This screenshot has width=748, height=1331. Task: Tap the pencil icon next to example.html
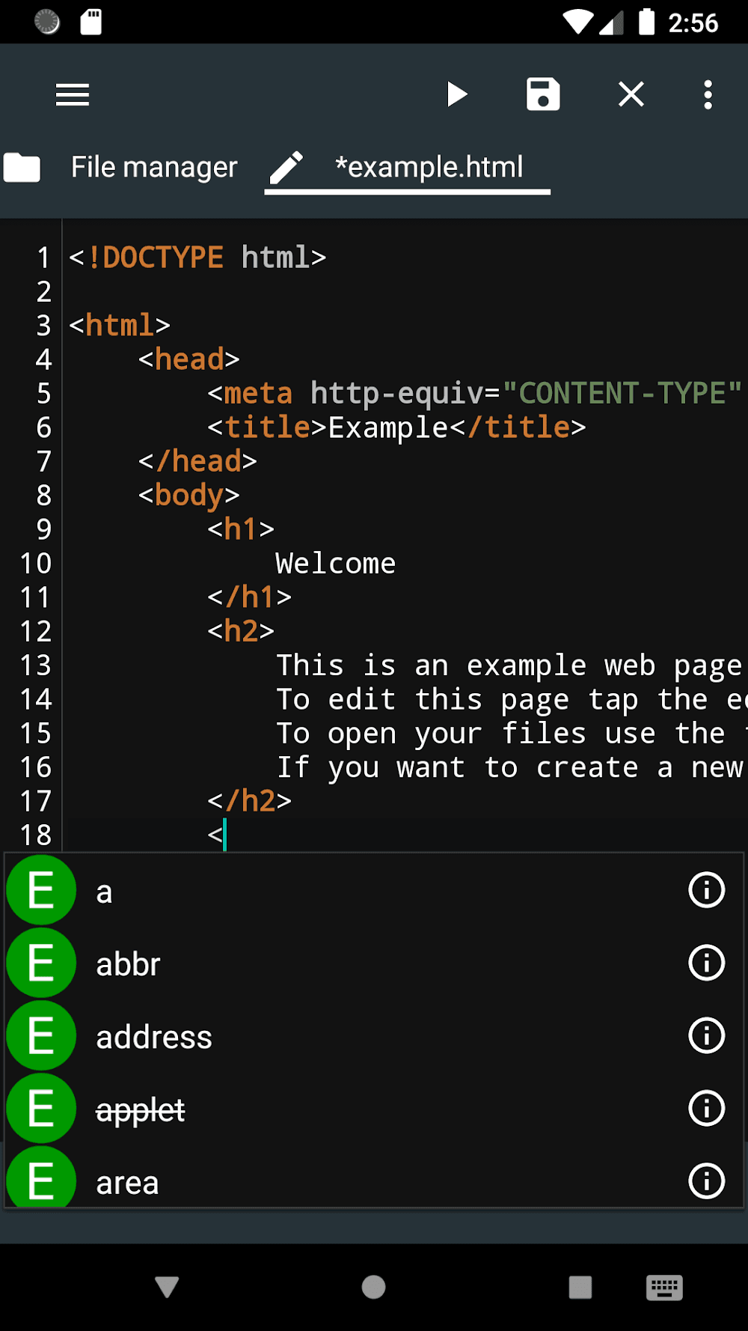coord(286,166)
